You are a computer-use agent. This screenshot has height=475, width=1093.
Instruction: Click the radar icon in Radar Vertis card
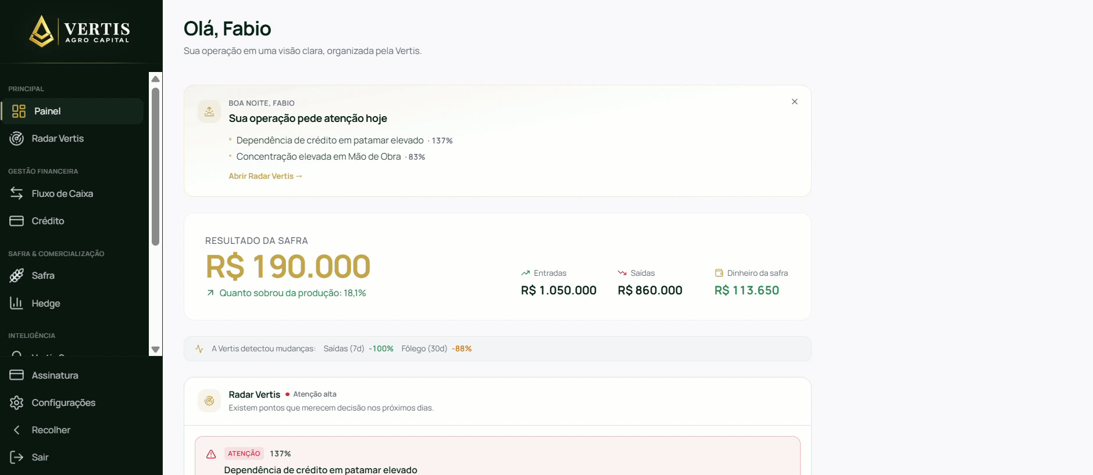209,401
